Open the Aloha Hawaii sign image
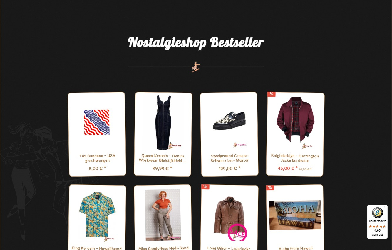The height and width of the screenshot is (250, 392). [295, 215]
